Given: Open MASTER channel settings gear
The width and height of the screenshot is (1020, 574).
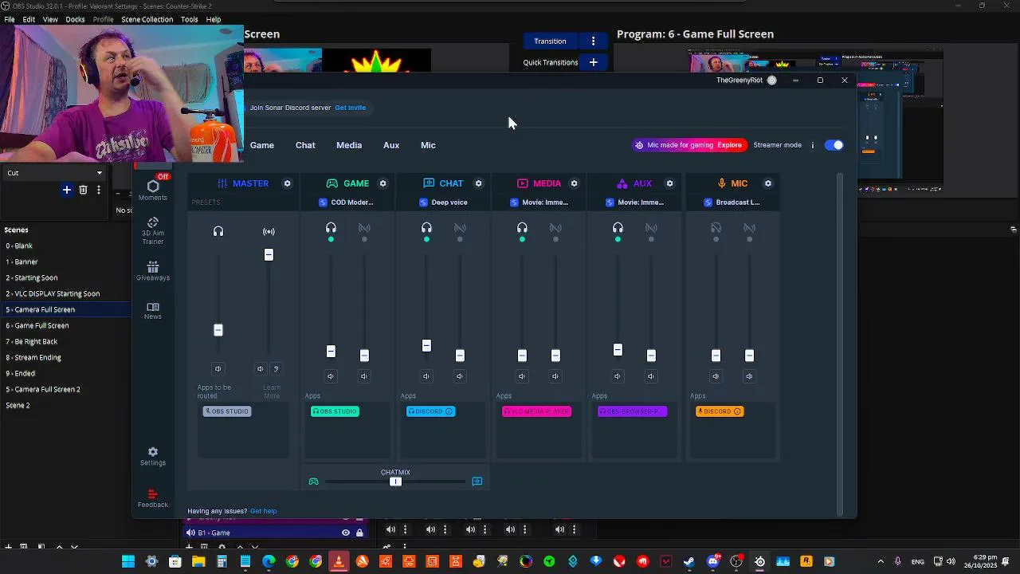Looking at the screenshot, I should click(287, 183).
